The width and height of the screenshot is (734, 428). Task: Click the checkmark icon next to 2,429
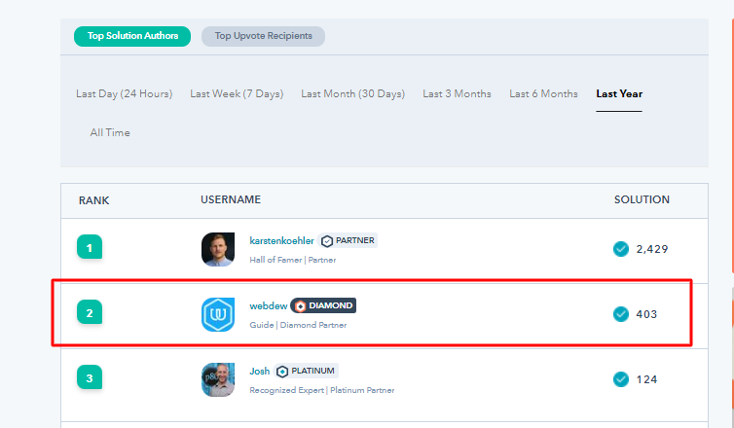click(621, 249)
